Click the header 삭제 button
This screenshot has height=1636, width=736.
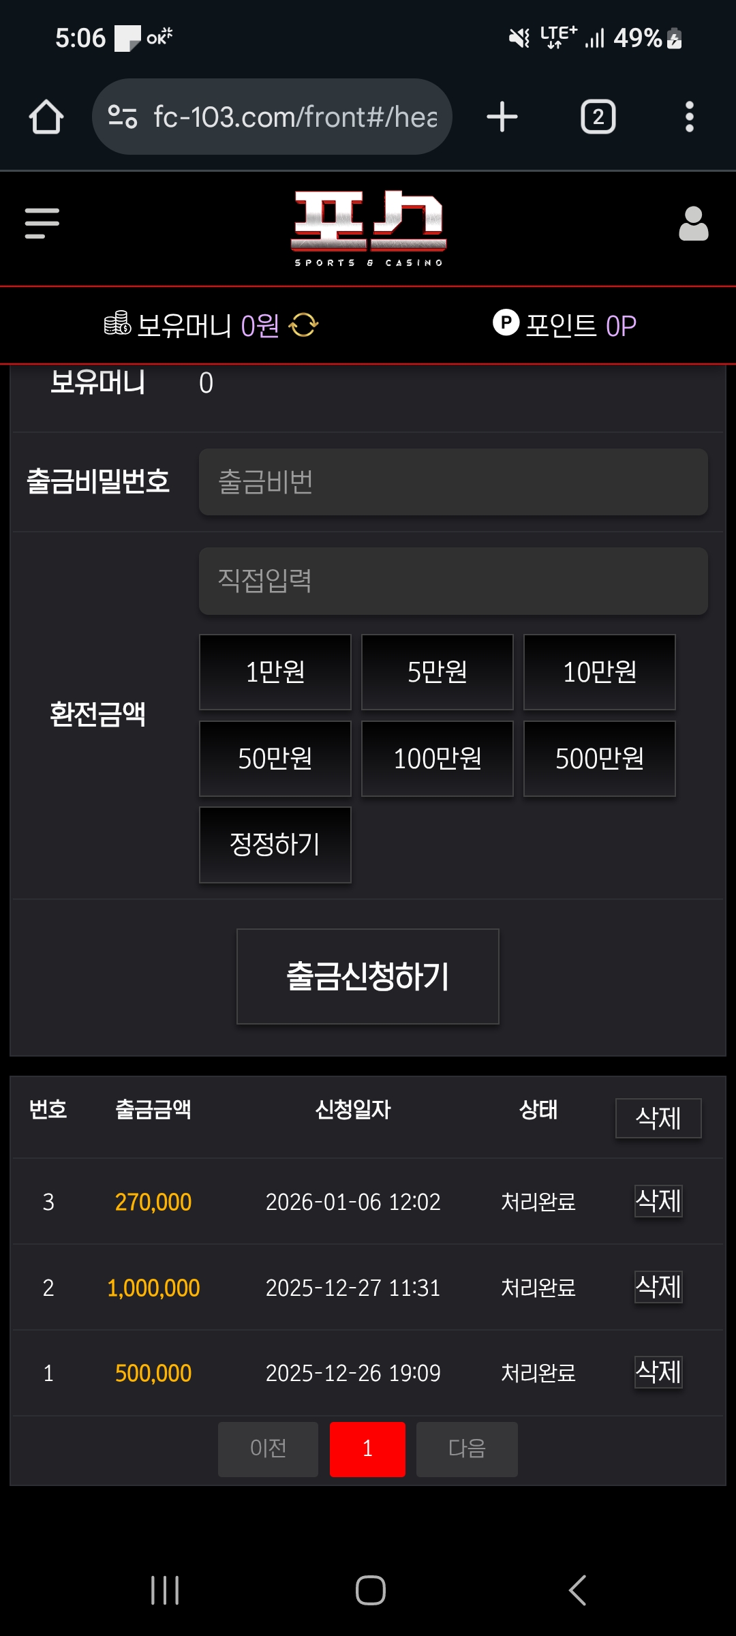[x=658, y=1118]
